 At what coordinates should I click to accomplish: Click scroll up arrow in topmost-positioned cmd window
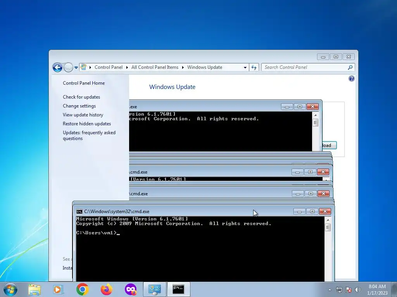coord(316,115)
